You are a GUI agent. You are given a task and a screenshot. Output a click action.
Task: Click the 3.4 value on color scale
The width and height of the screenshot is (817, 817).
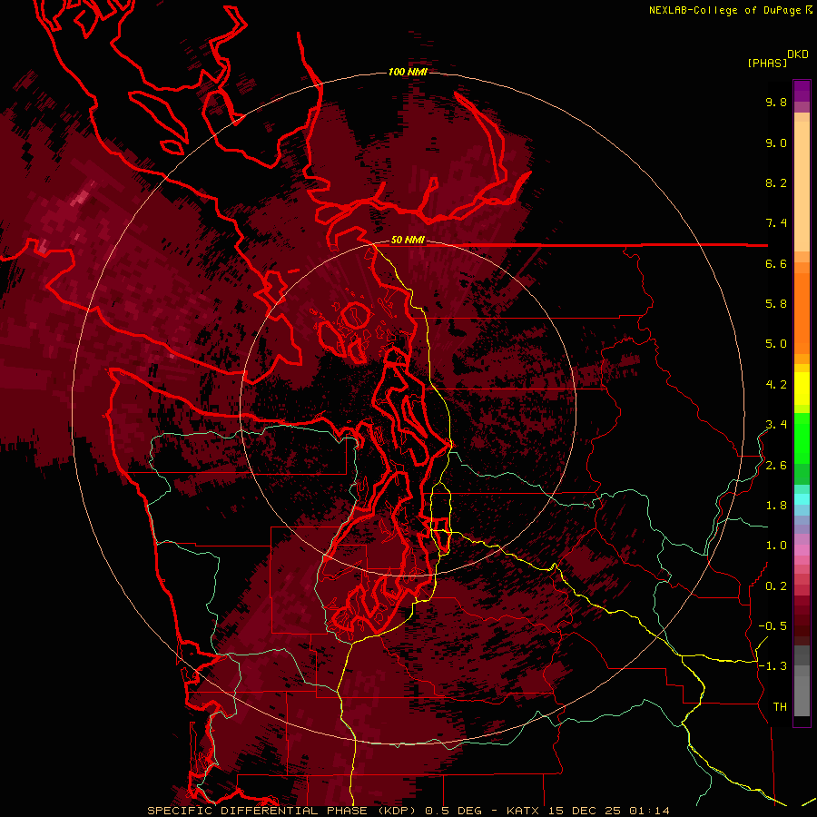[776, 425]
